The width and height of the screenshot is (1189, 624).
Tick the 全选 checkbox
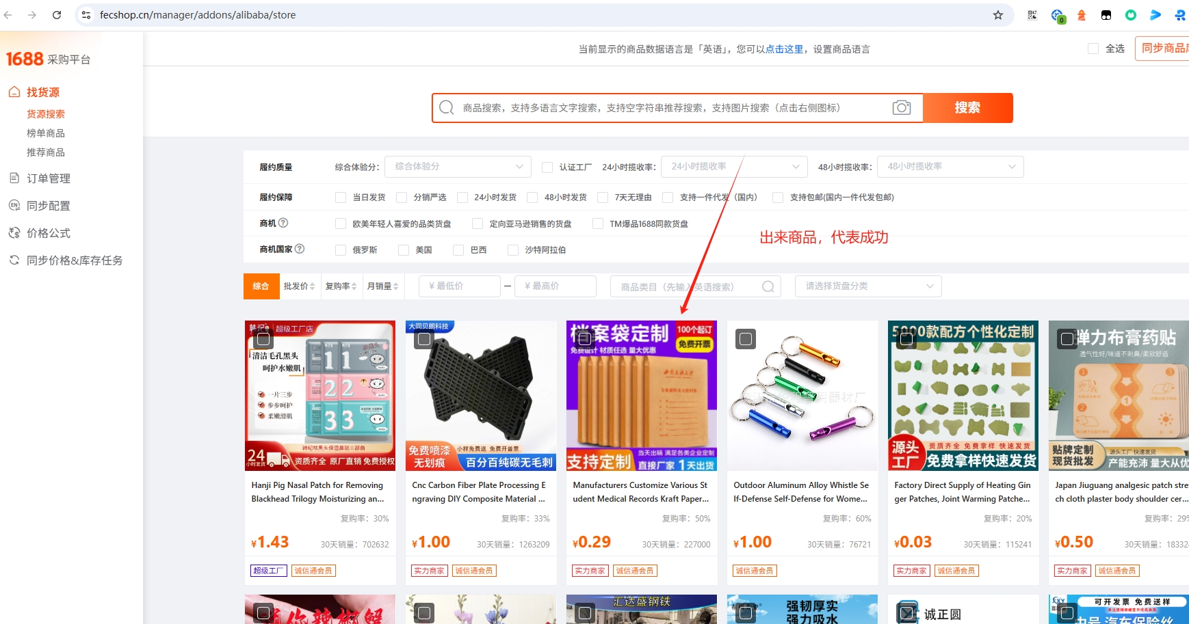coord(1093,49)
